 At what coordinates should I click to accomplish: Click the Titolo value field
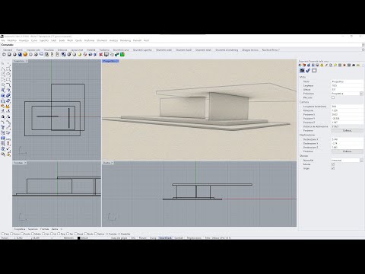(x=348, y=81)
